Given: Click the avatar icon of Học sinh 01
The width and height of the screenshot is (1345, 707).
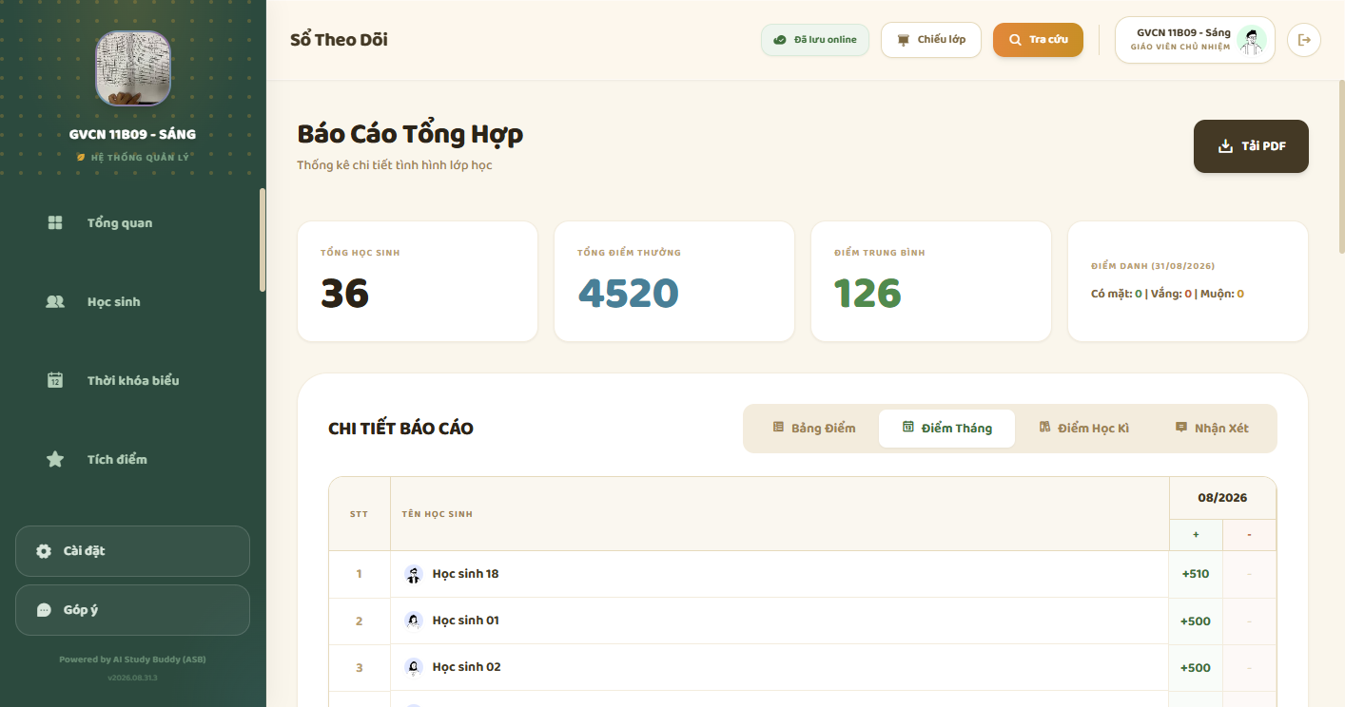Looking at the screenshot, I should (x=414, y=621).
